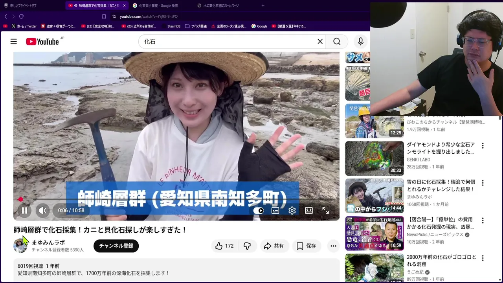This screenshot has height=283, width=503.
Task: Open the うごめ紀 channel name
Action: click(415, 272)
